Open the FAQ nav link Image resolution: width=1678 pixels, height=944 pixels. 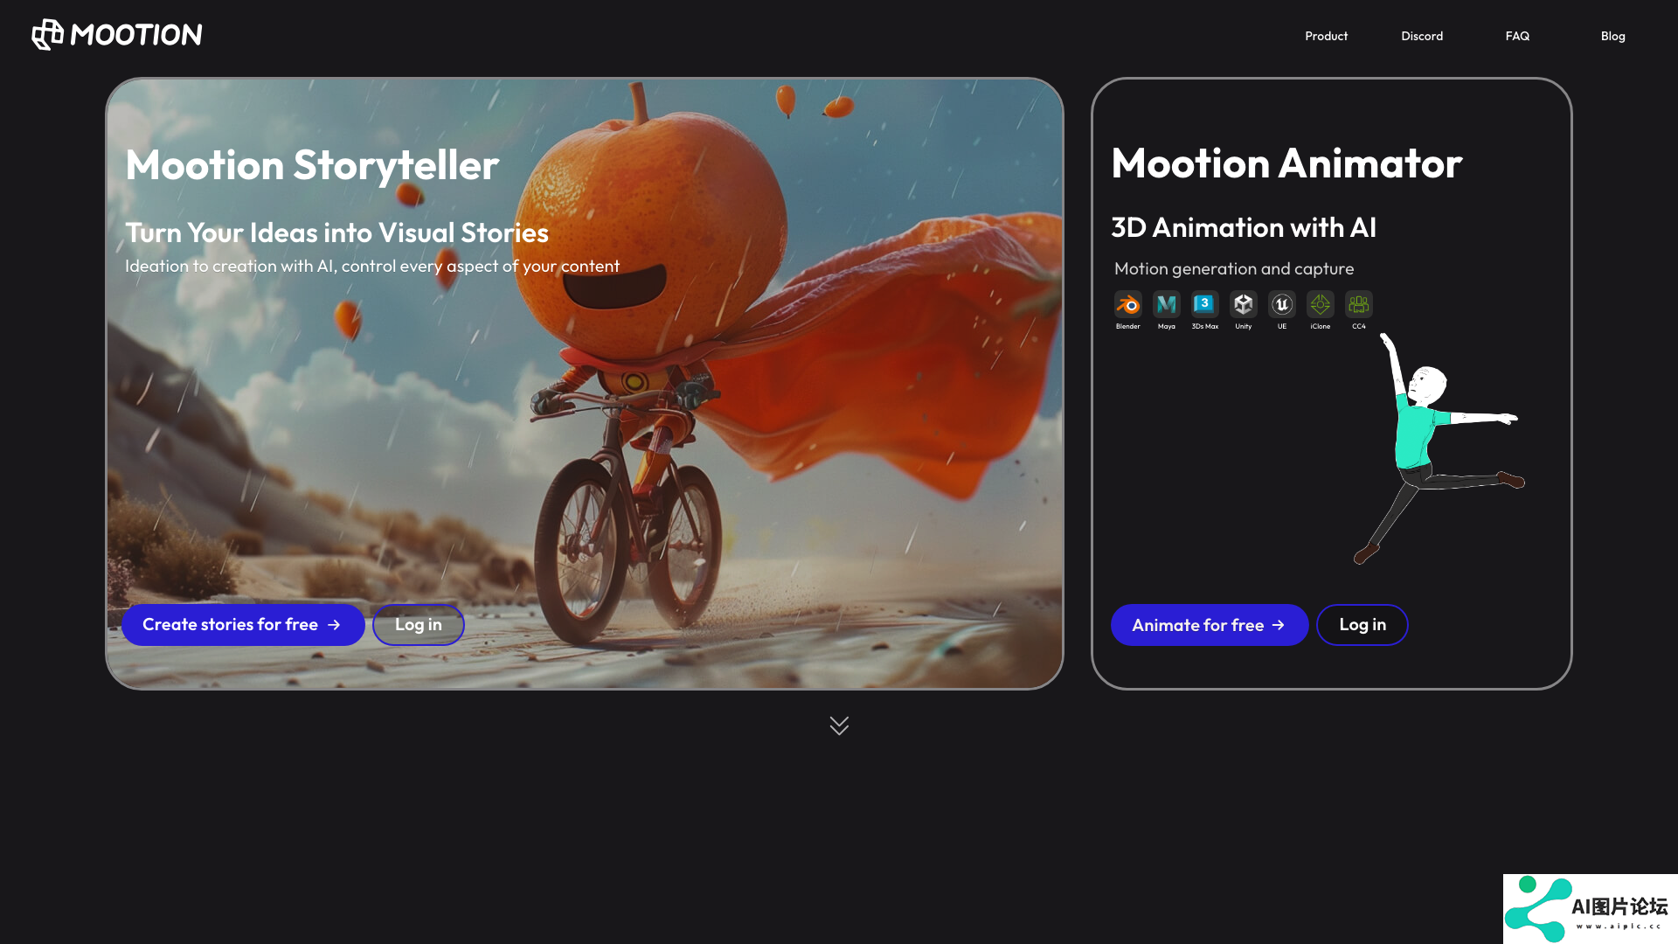pos(1517,36)
